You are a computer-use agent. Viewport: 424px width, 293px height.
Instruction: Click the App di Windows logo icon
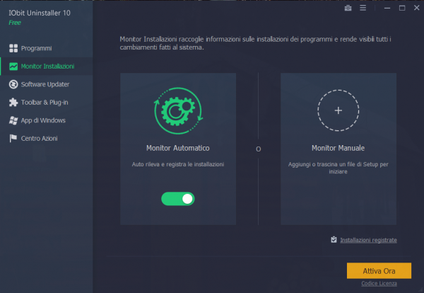[13, 120]
